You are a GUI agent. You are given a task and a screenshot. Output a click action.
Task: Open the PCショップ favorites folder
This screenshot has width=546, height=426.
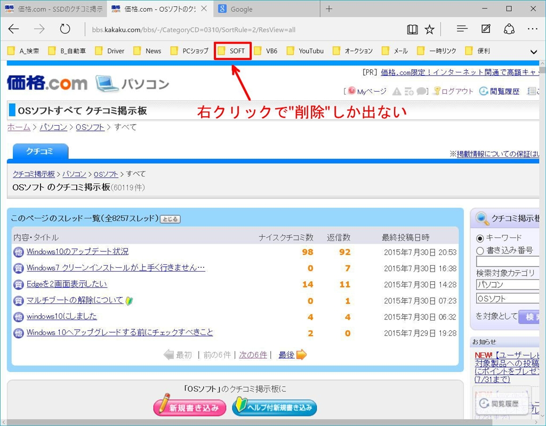point(189,51)
